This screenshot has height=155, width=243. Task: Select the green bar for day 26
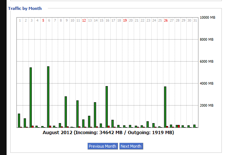point(165,107)
